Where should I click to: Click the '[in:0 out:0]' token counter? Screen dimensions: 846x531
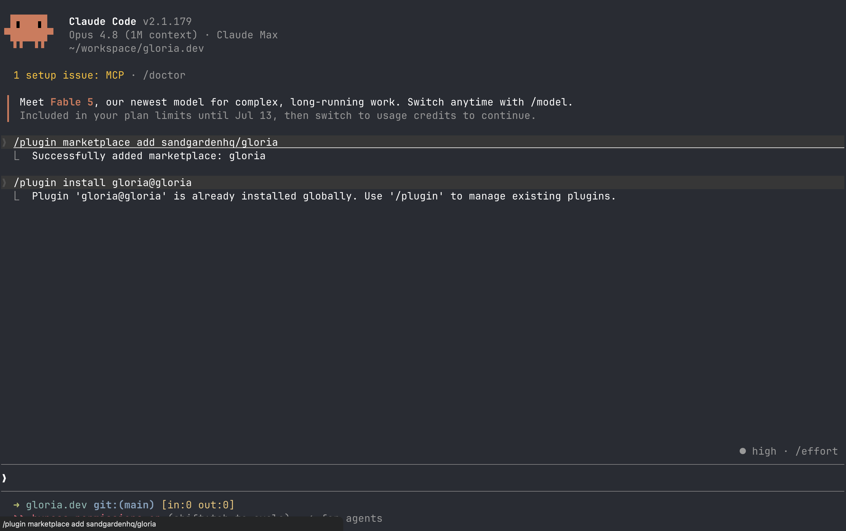[198, 505]
